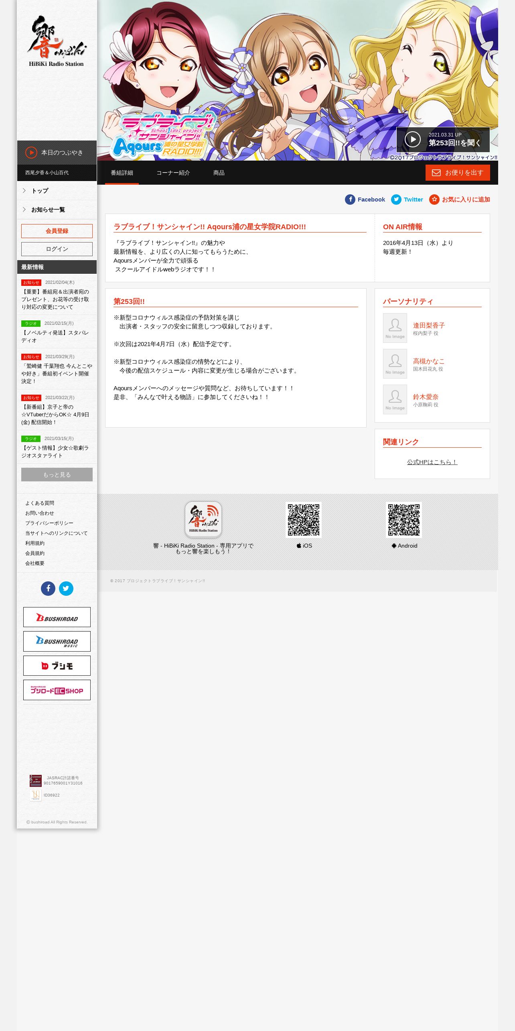This screenshot has width=515, height=1031.
Task: Play episode 第253回 from banner button
Action: pos(443,140)
